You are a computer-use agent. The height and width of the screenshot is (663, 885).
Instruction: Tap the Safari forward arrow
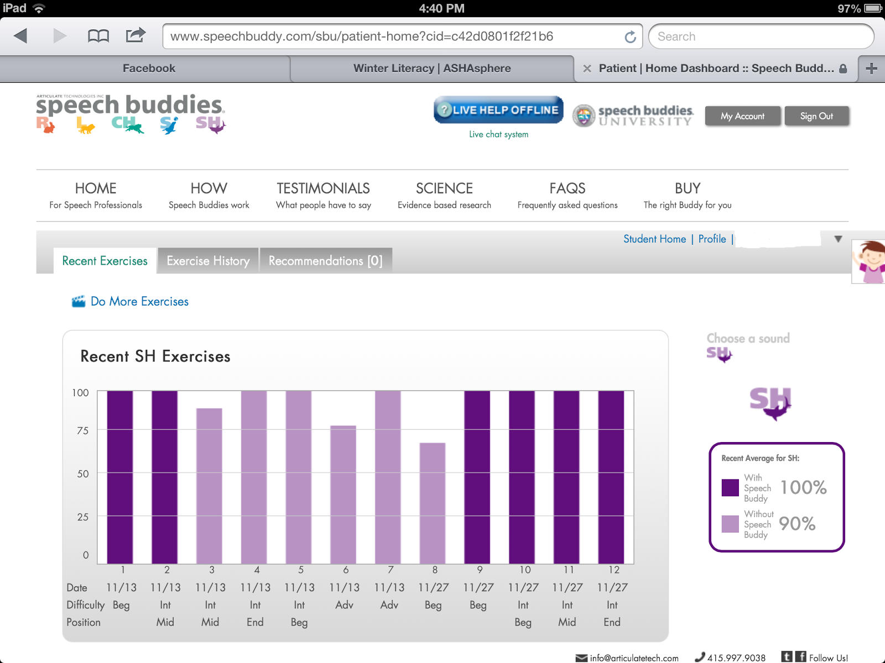(x=60, y=36)
